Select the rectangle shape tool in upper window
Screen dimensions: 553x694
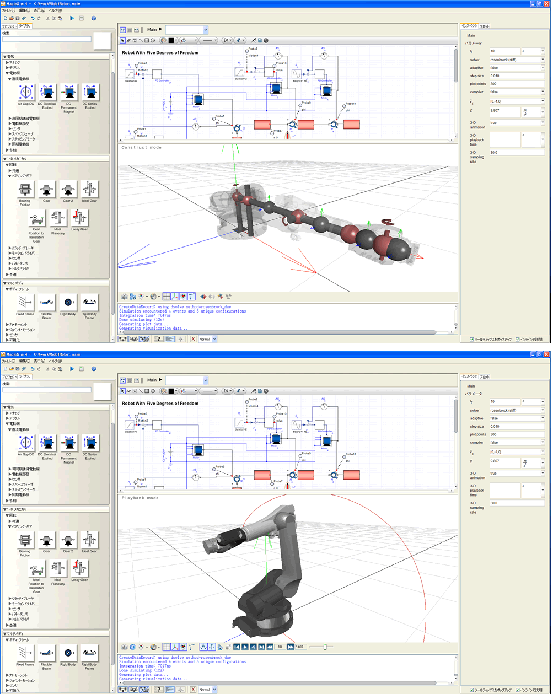click(147, 40)
